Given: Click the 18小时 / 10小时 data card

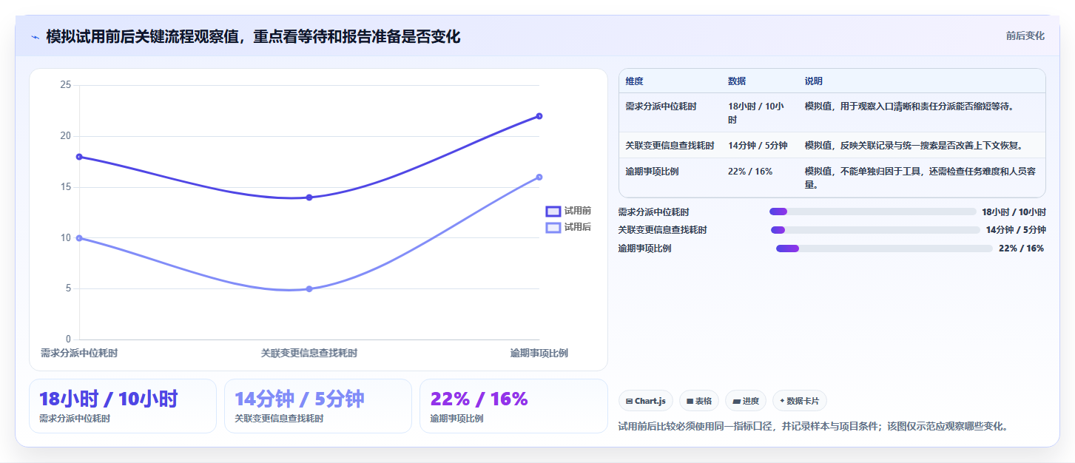Looking at the screenshot, I should tap(123, 406).
